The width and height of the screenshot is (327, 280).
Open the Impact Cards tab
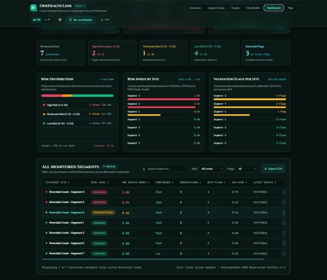216,8
